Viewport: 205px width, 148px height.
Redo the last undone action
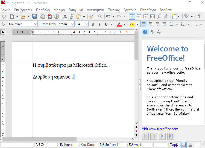(119, 17)
